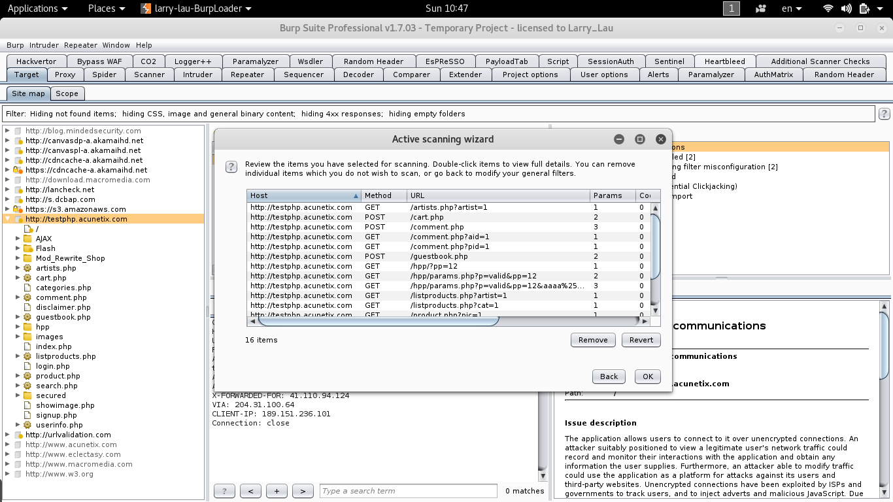Viewport: 893px width, 502px height.
Task: Click the search help '?' button below the request
Action: point(224,491)
